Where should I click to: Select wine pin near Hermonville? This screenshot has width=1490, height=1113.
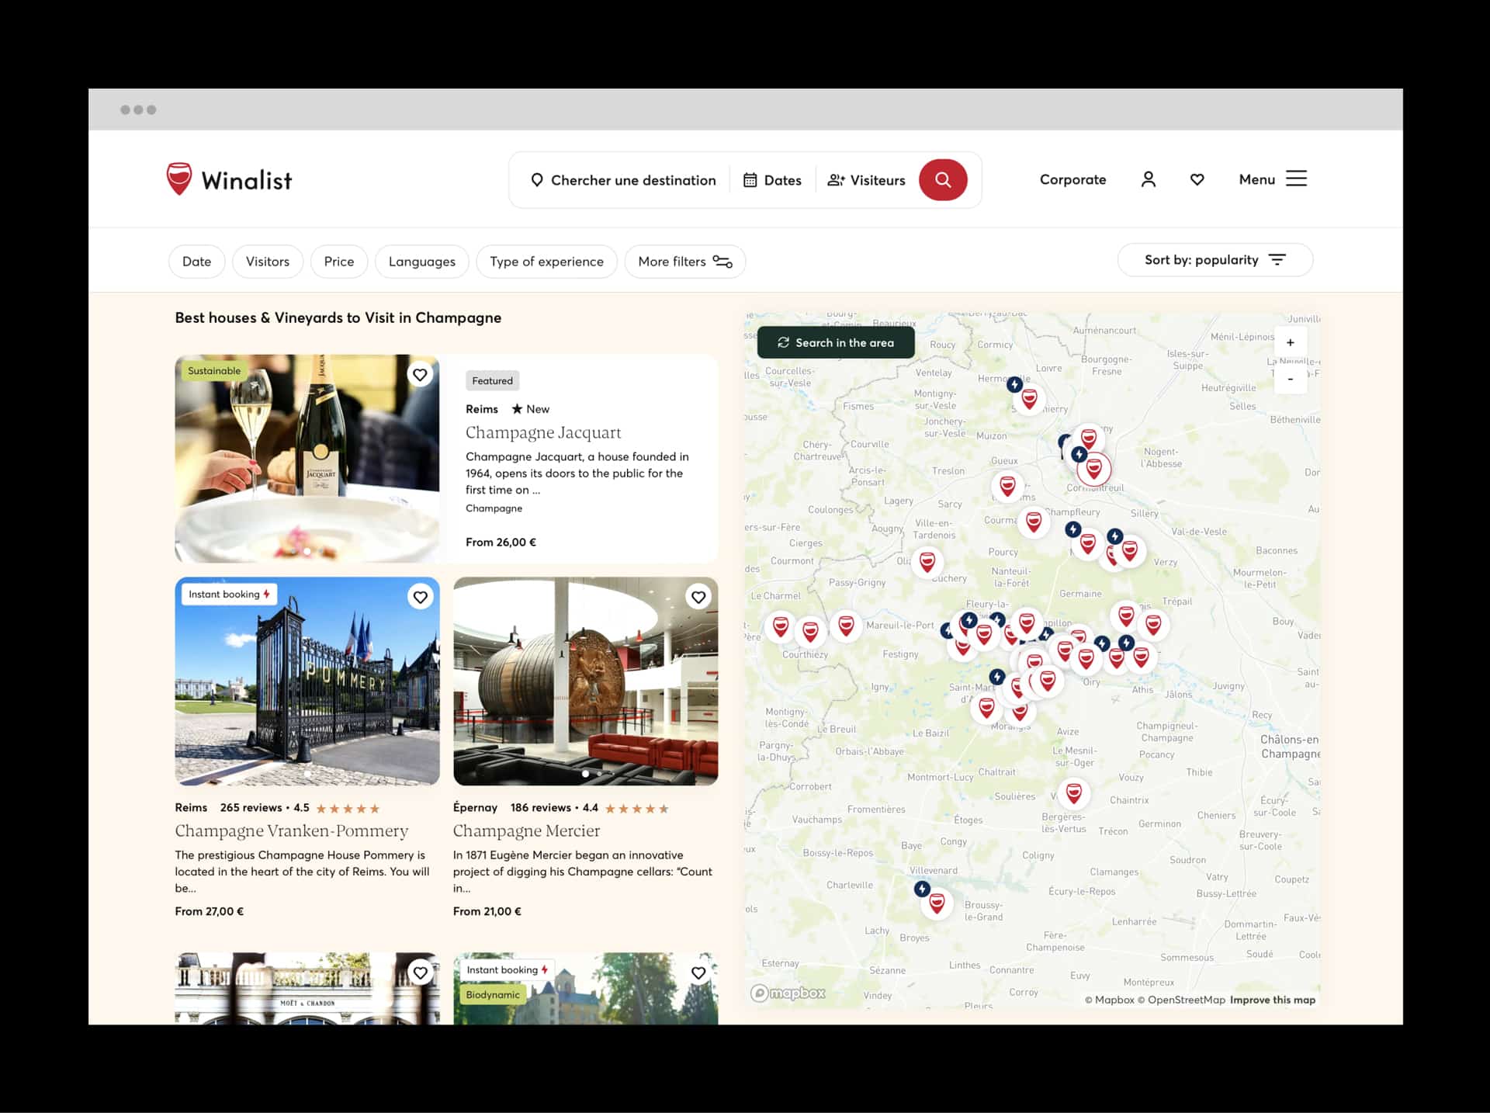pos(1030,400)
